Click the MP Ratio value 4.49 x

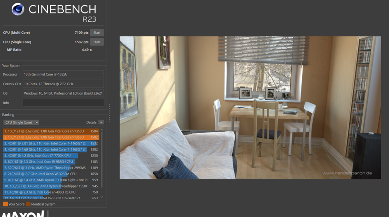coord(87,50)
